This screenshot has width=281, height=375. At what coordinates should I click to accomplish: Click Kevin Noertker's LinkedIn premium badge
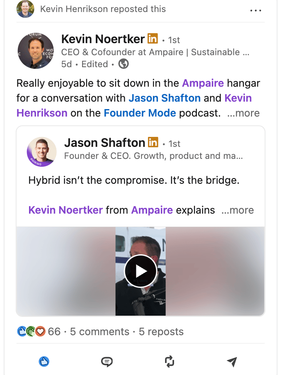(x=153, y=39)
